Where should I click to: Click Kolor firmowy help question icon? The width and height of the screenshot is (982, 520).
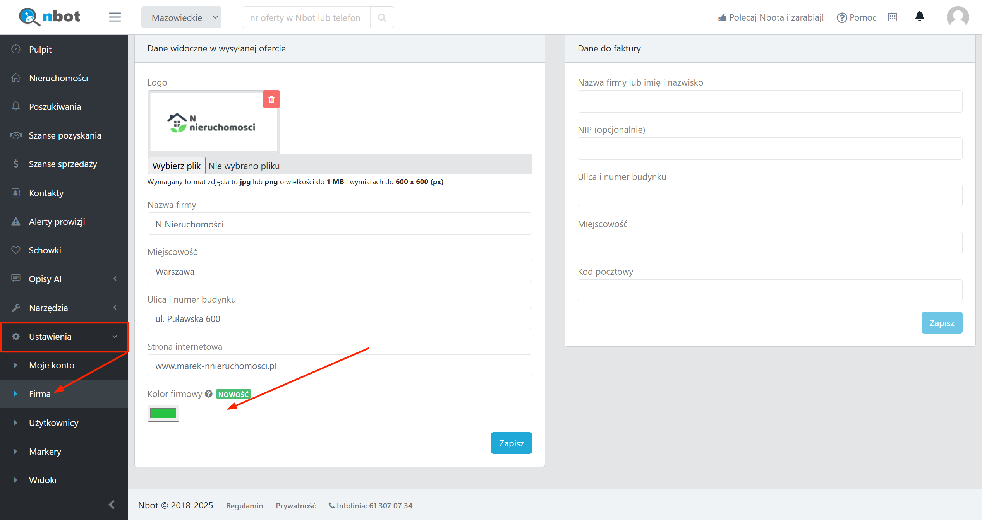click(x=209, y=394)
